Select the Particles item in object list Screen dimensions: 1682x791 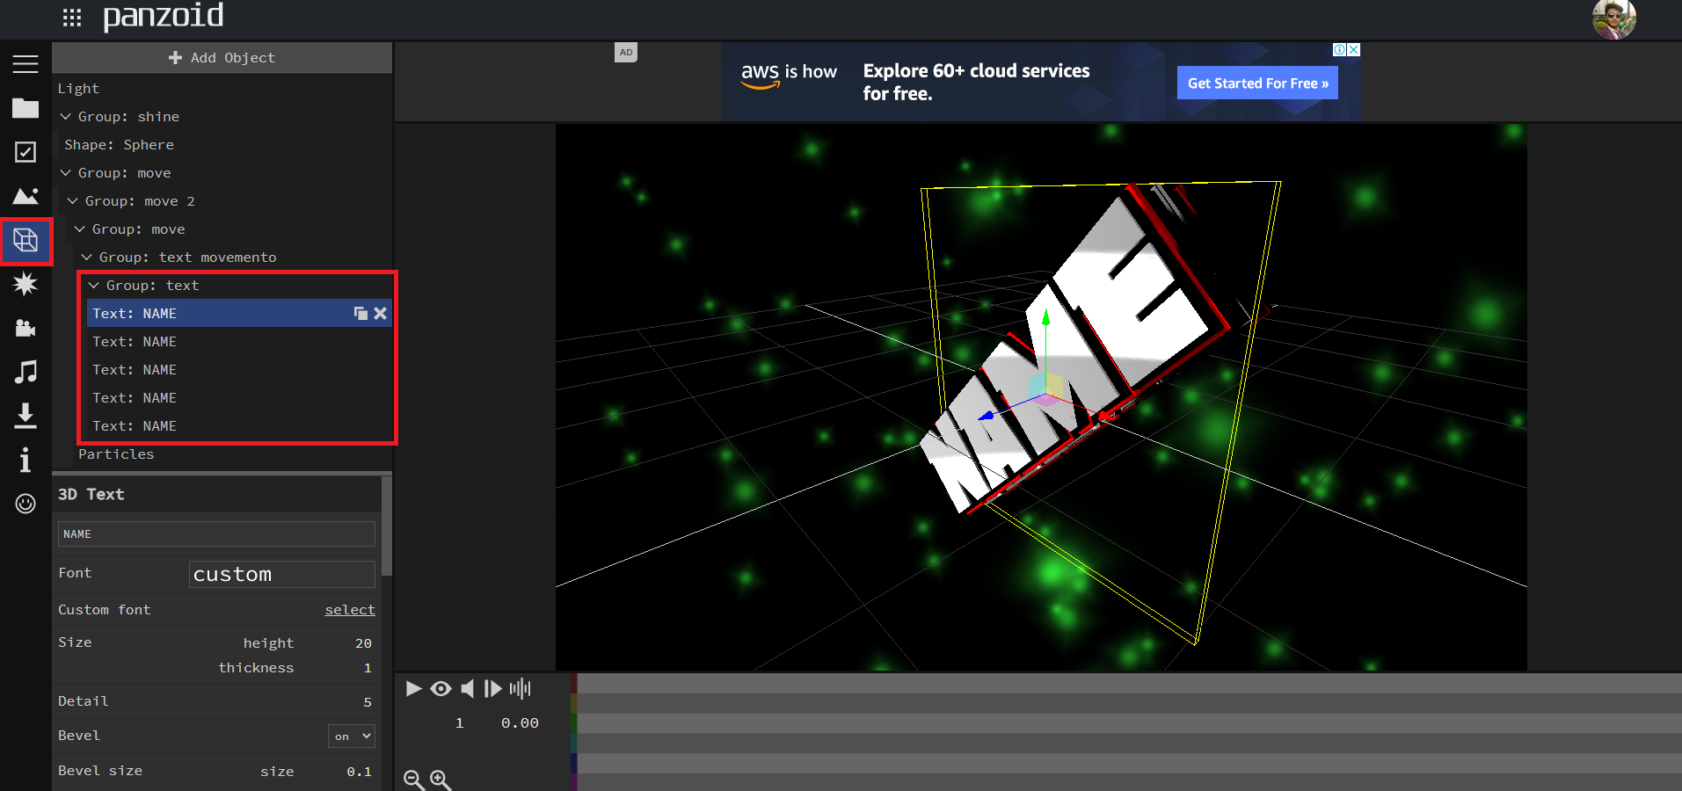click(116, 454)
